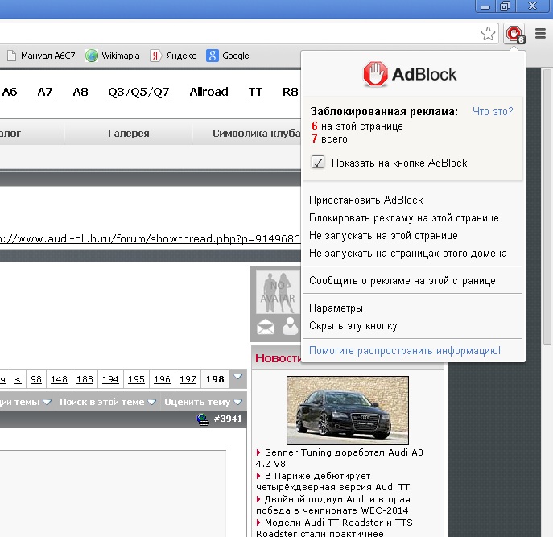Image resolution: width=553 pixels, height=537 pixels.
Task: Go to thread page 188
Action: tap(85, 379)
